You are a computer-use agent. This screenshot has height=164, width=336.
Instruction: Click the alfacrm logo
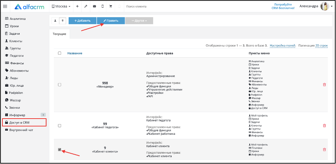tap(30, 7)
